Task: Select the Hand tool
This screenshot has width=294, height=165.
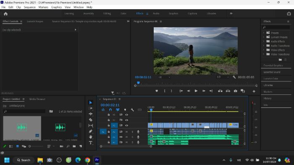Action: point(91,137)
